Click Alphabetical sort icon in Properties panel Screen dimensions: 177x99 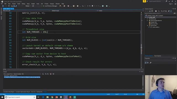tap(148, 63)
